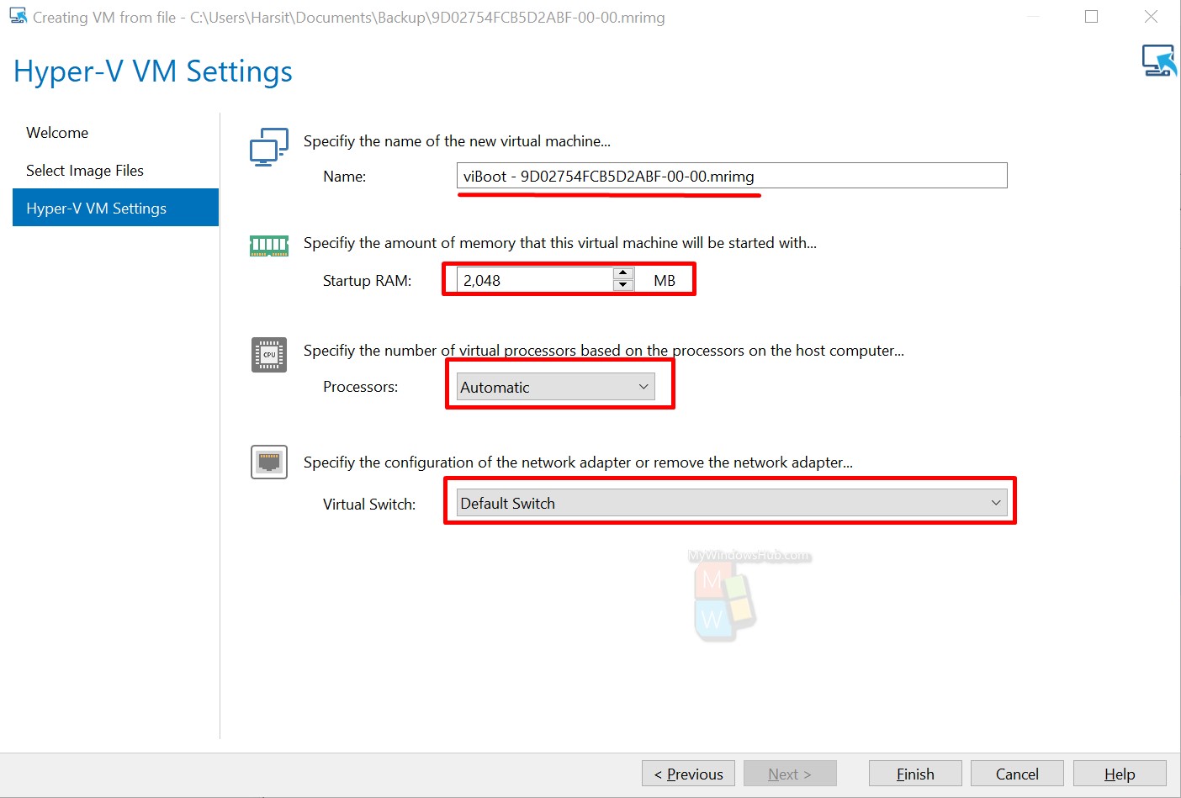Go back with the Previous button
The image size is (1181, 798).
688,774
